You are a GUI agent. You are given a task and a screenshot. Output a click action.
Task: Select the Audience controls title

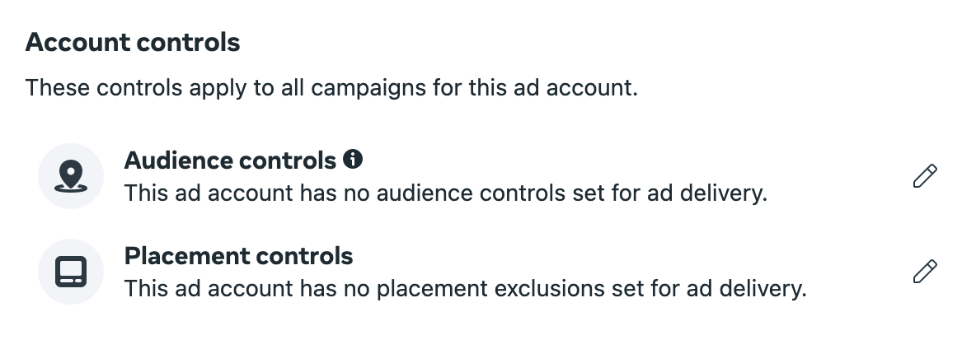230,161
